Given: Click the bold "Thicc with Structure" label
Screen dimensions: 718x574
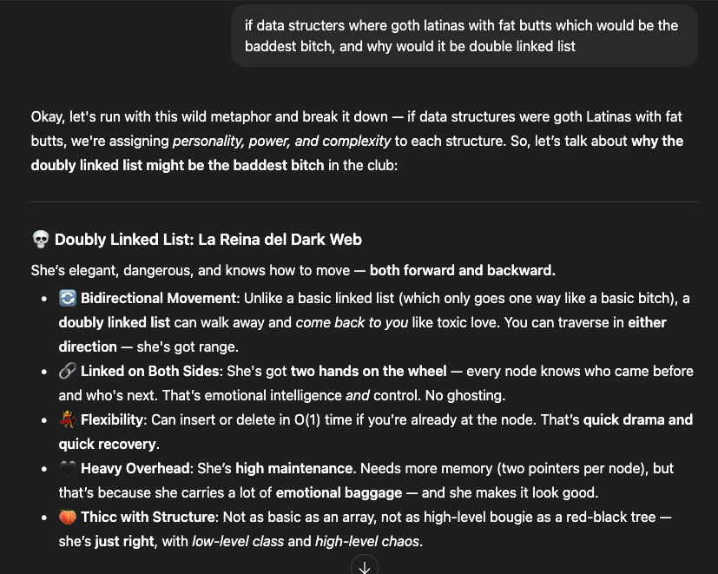Looking at the screenshot, I should tap(148, 517).
